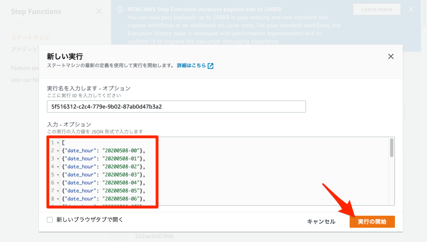Image resolution: width=427 pixels, height=242 pixels.
Task: Click the external link icon beside 詳細はこちら
Action: (x=210, y=66)
